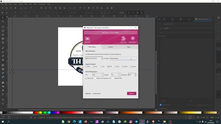Enable the Booklet export checkbox
This screenshot has height=124, width=221.
pos(130,66)
